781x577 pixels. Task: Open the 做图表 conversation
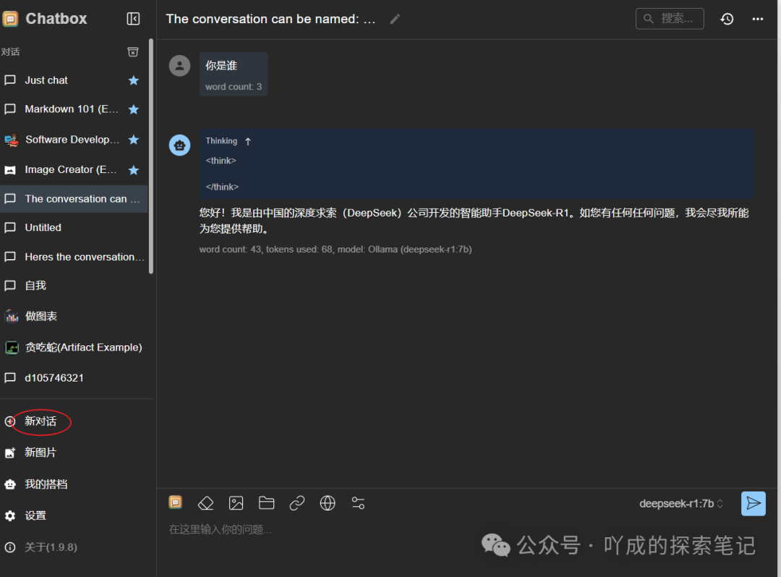pyautogui.click(x=74, y=316)
